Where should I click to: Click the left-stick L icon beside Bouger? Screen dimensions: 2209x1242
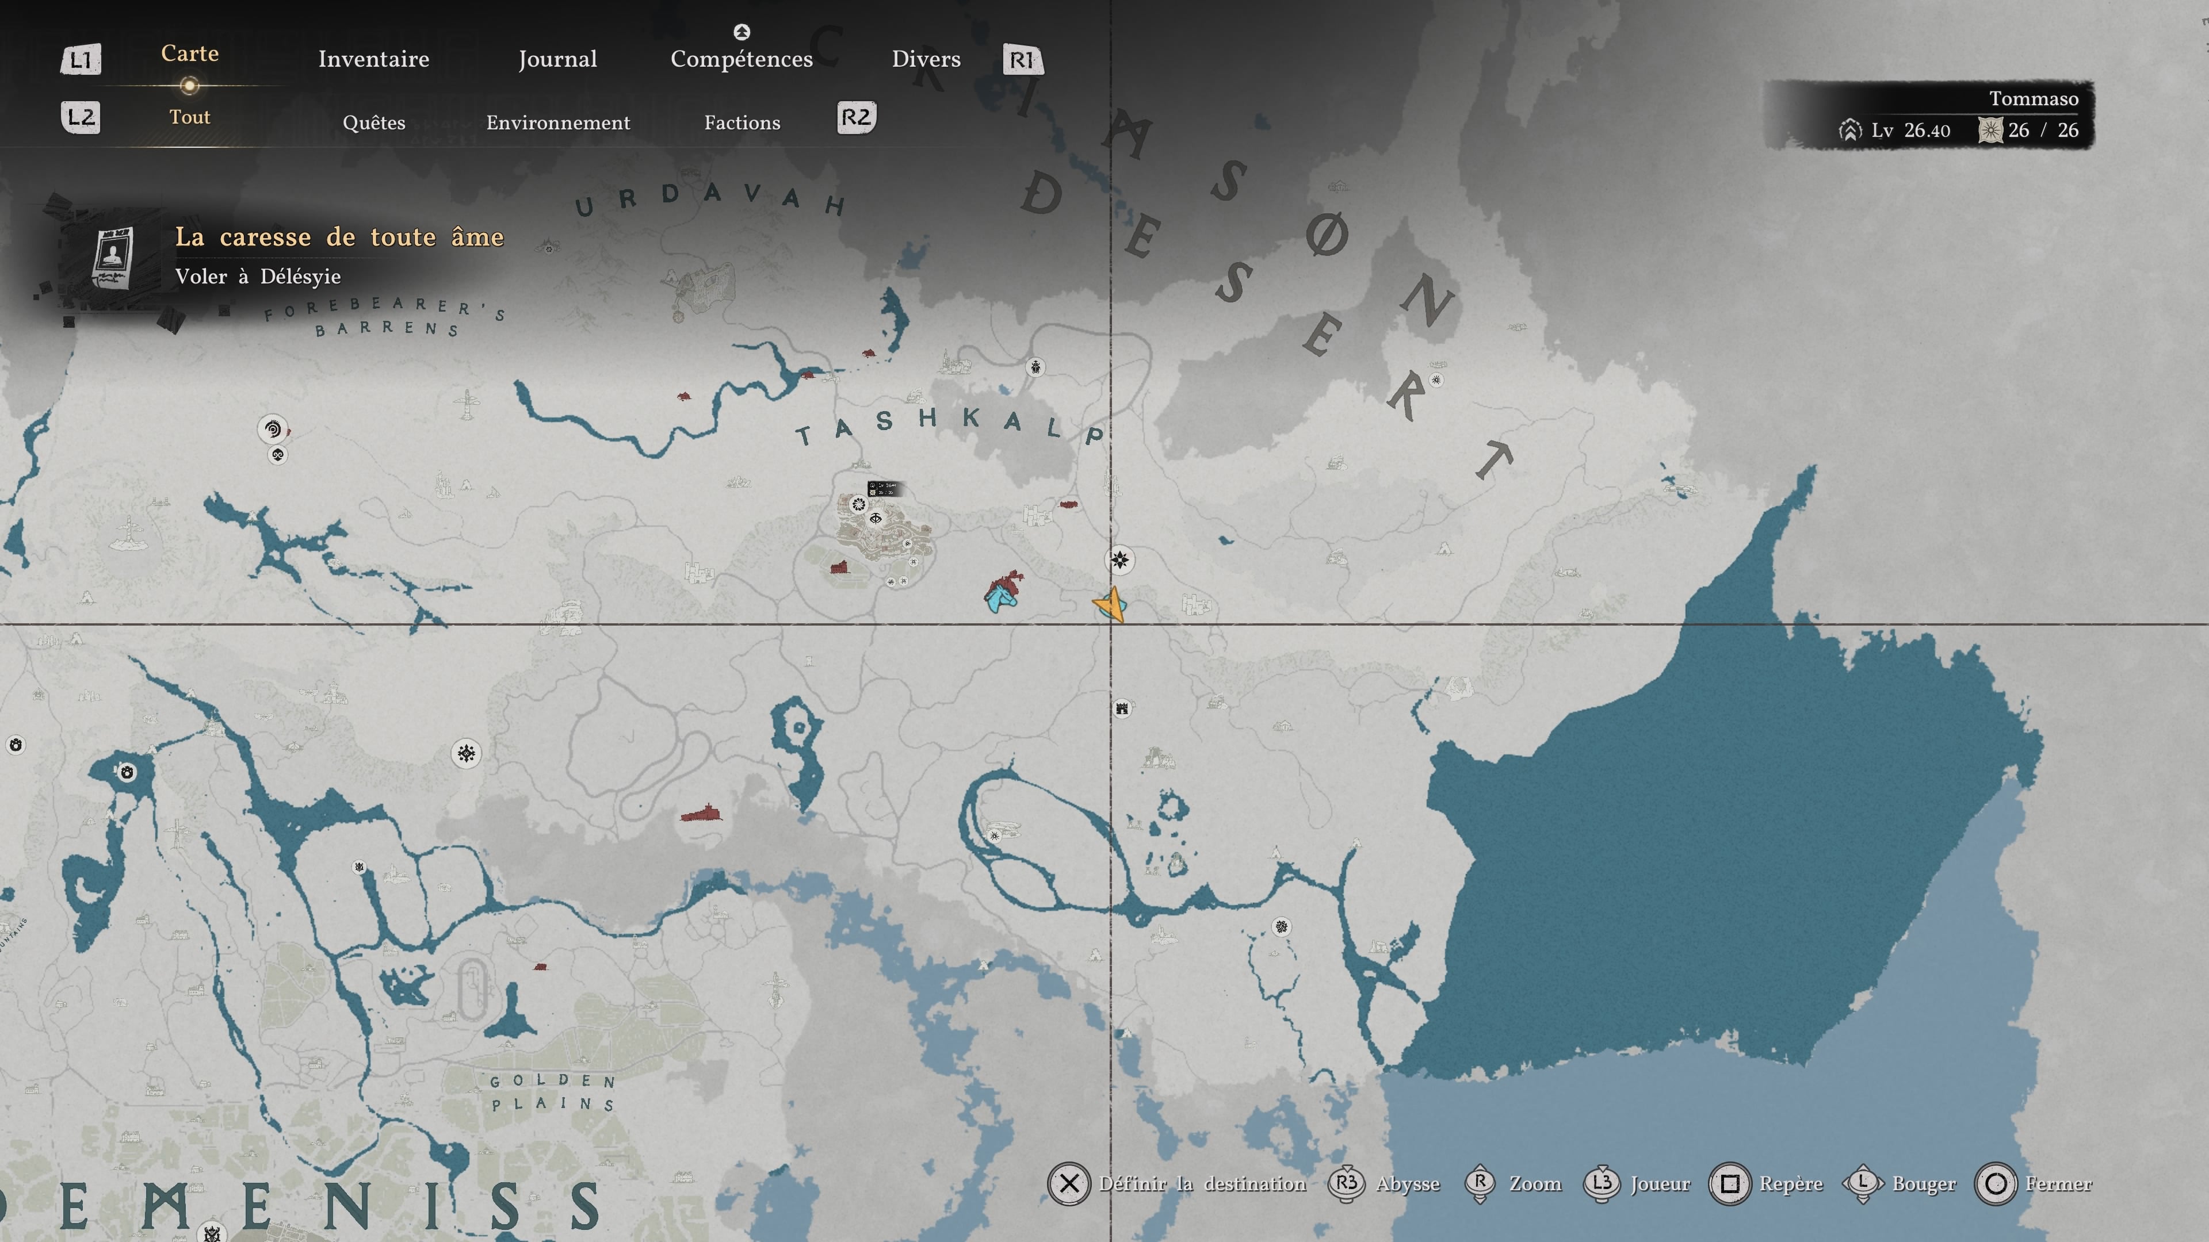(1863, 1184)
